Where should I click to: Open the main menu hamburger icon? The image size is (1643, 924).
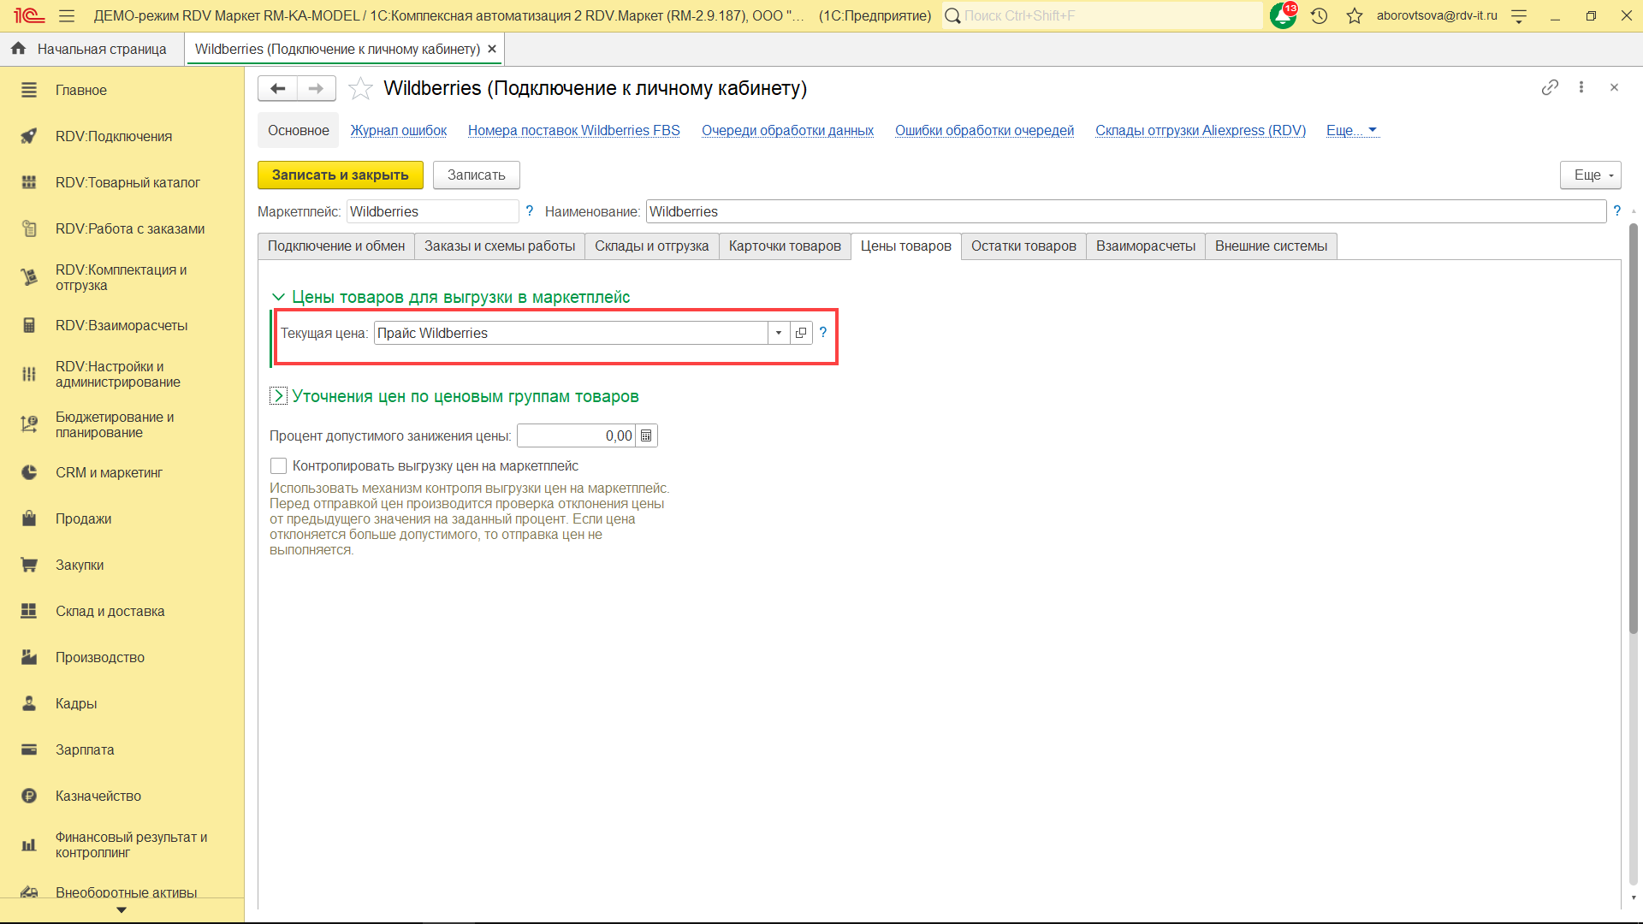67,16
